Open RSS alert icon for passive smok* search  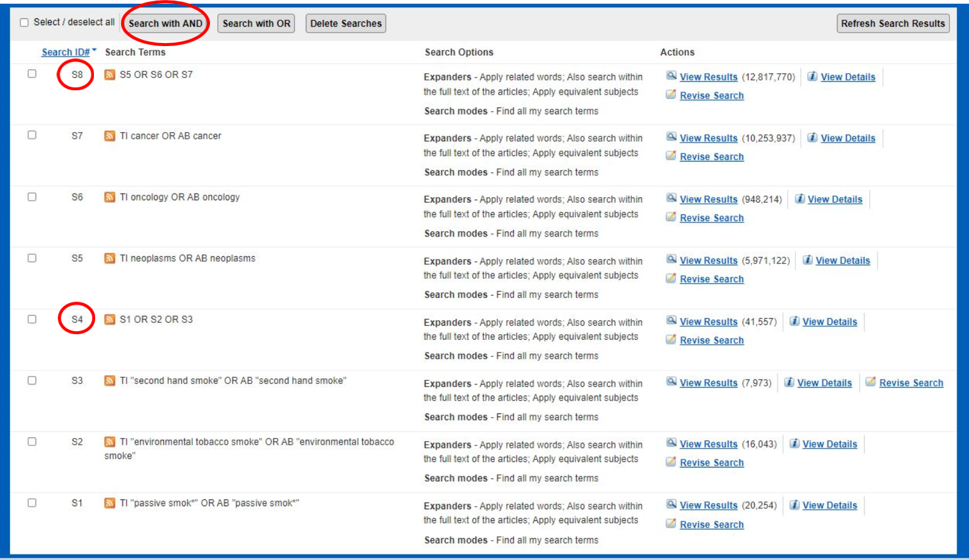coord(110,503)
